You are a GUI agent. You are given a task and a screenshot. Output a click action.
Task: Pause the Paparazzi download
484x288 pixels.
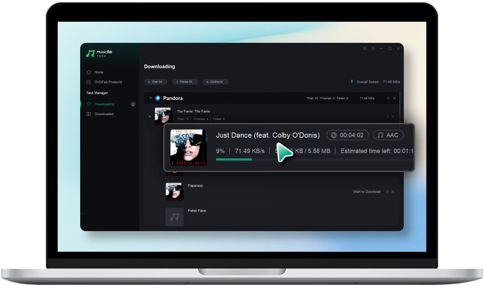[x=387, y=192]
